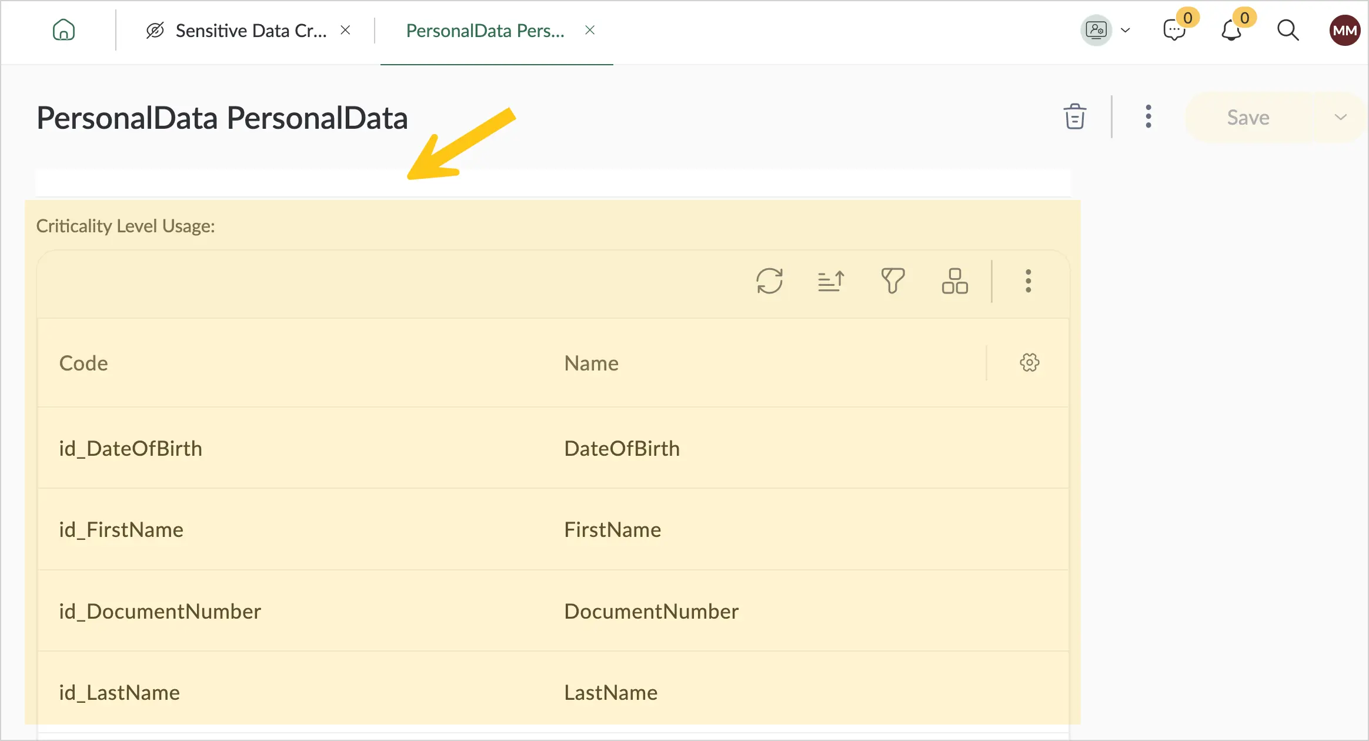Viewport: 1369px width, 741px height.
Task: Open column settings gear
Action: 1029,362
